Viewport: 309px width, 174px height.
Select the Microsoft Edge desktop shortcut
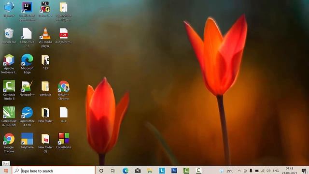(x=27, y=64)
